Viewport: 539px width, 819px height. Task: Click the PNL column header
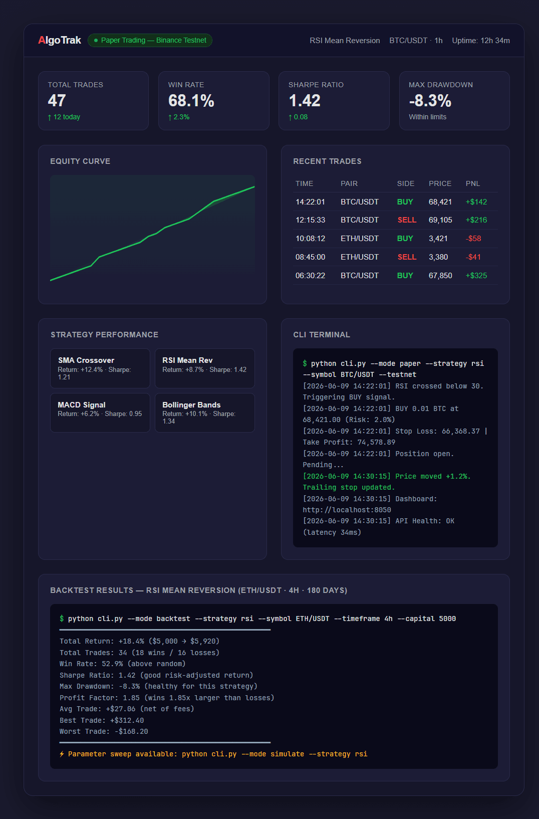click(x=473, y=183)
